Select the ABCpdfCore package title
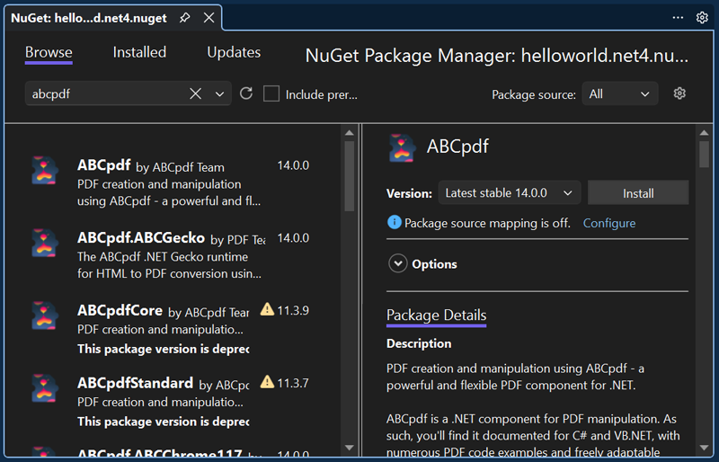Viewport: 719px width, 462px height. (x=120, y=310)
